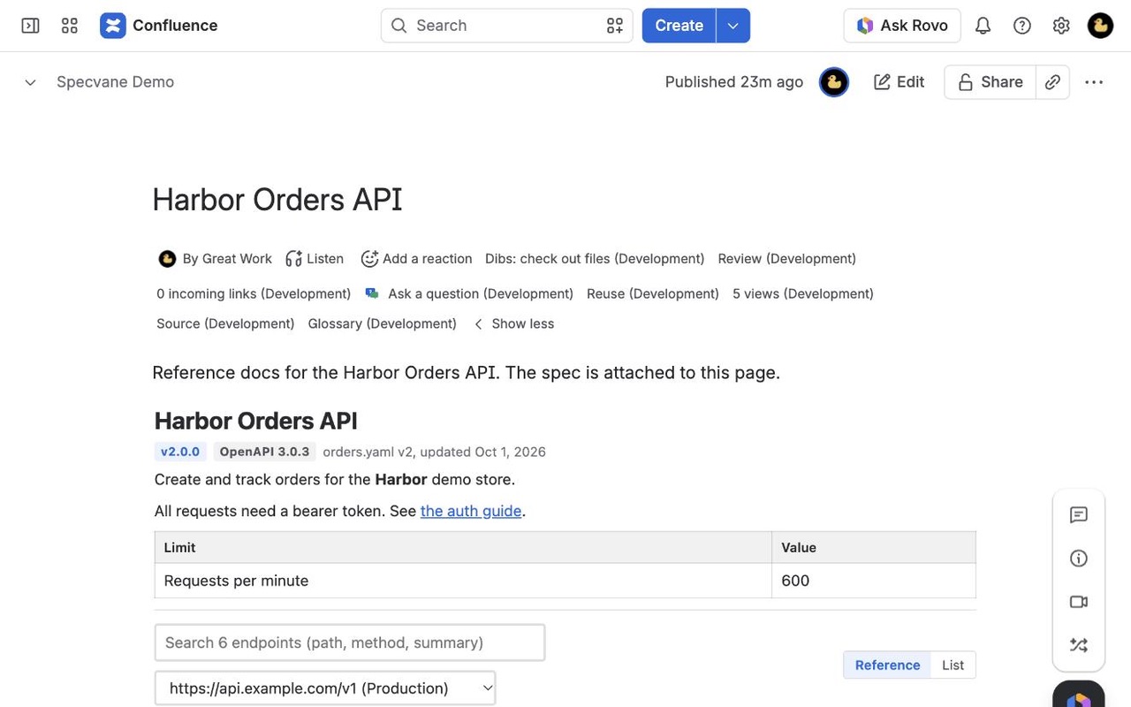Select the Reference view toggle
The width and height of the screenshot is (1131, 707).
pyautogui.click(x=887, y=665)
